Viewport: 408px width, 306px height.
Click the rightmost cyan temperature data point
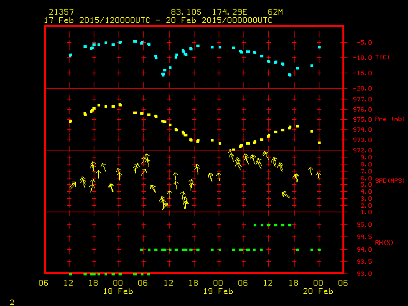click(x=319, y=47)
